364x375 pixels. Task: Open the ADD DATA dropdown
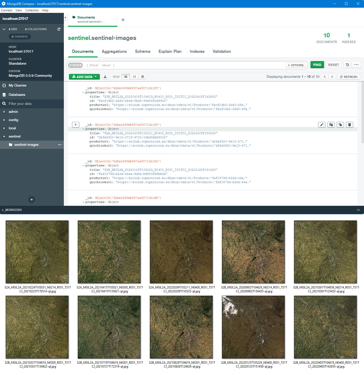(84, 77)
